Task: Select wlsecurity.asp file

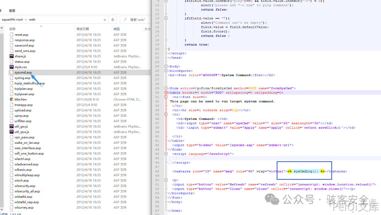Action: 25,186
